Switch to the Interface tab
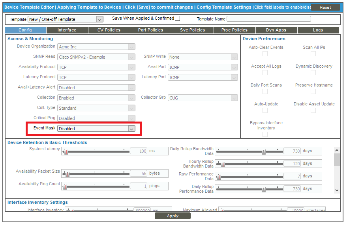Image resolution: width=347 pixels, height=225 pixels. click(67, 30)
